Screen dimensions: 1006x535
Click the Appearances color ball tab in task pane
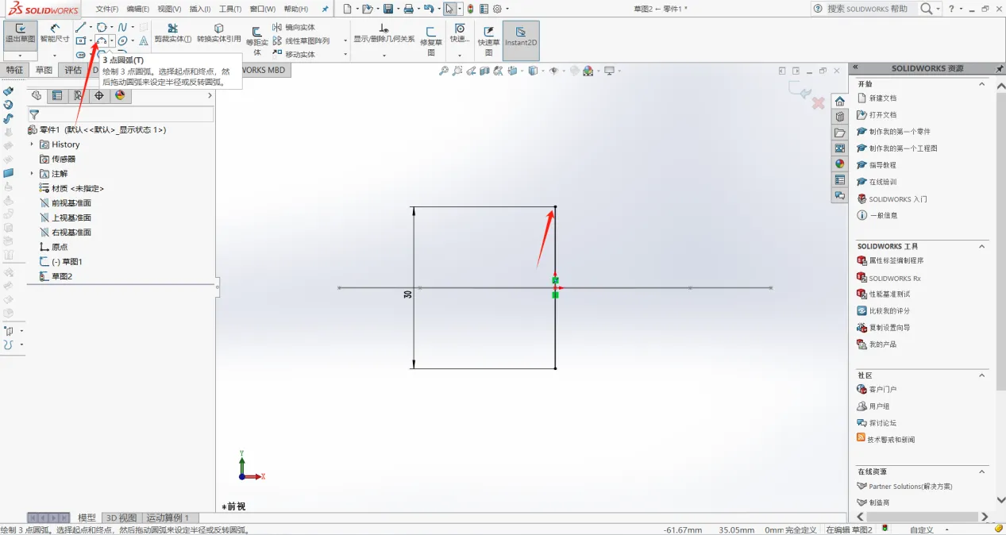840,164
